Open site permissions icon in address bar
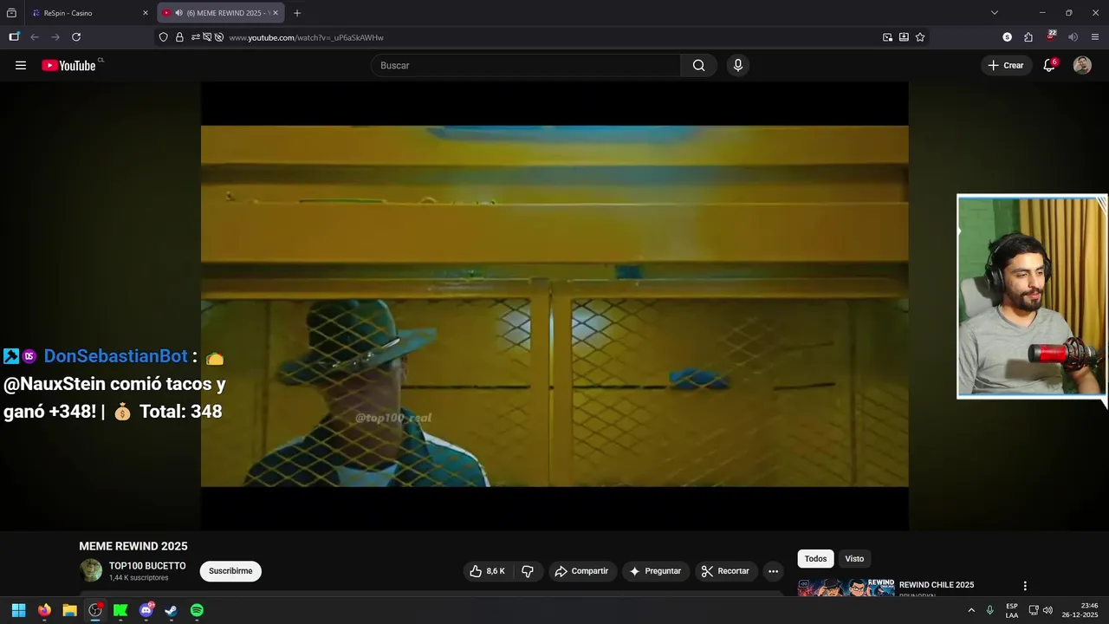Viewport: 1109px width, 624px height. point(196,37)
